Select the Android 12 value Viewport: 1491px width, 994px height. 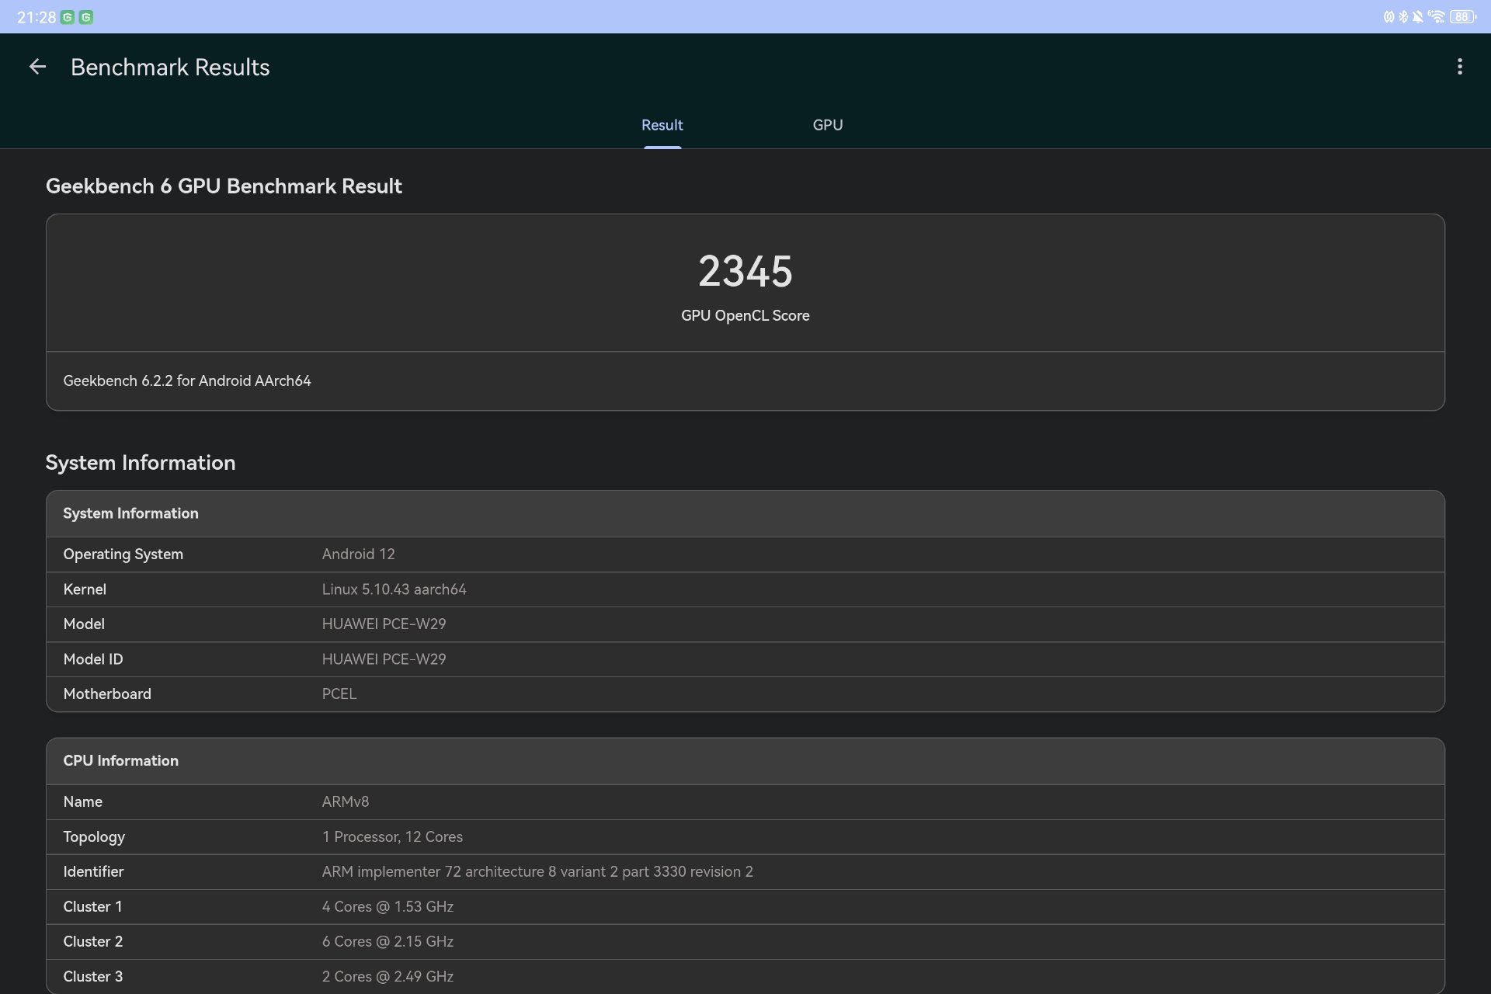[x=359, y=554]
